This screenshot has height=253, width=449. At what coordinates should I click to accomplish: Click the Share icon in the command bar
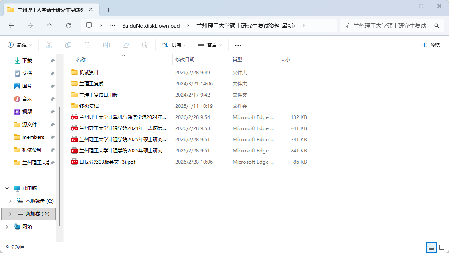tap(125, 45)
